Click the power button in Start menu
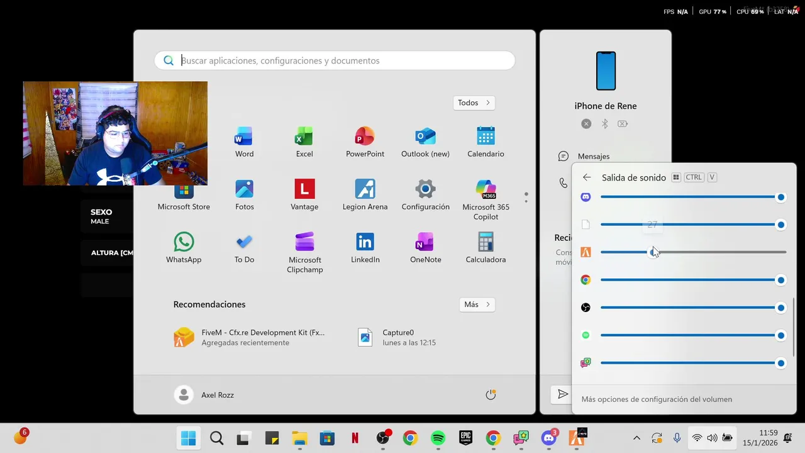805x453 pixels. tap(491, 394)
